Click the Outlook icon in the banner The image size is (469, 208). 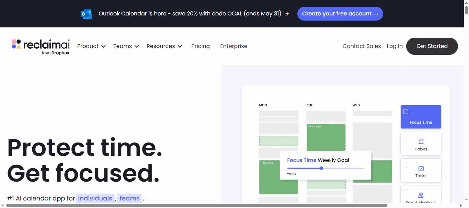pyautogui.click(x=86, y=14)
